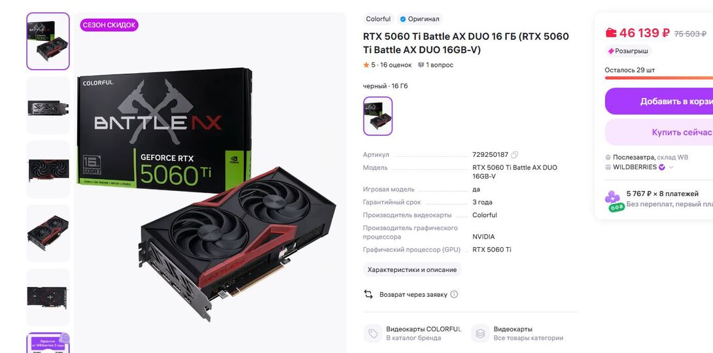The image size is (713, 353).
Task: Open the СЕЗОН СКИДОК promo label
Action: tap(109, 25)
